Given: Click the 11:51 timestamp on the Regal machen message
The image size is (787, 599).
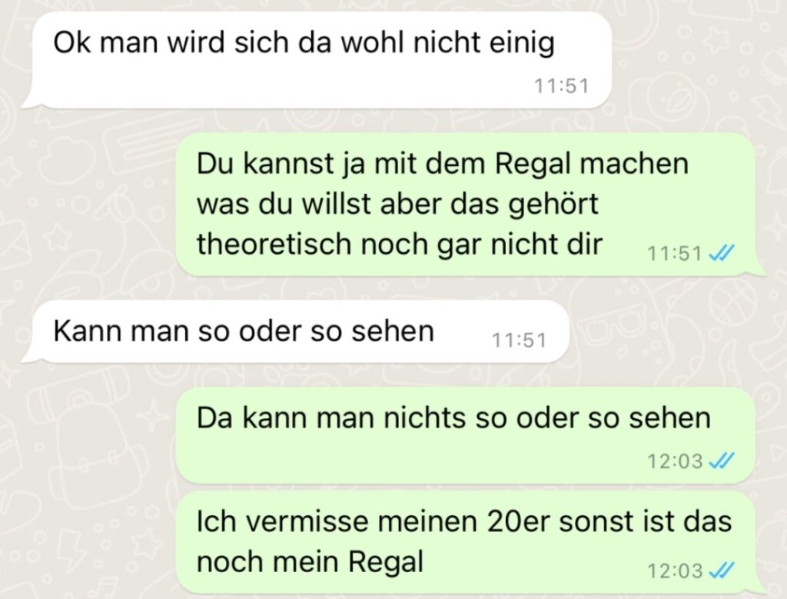Looking at the screenshot, I should [674, 252].
